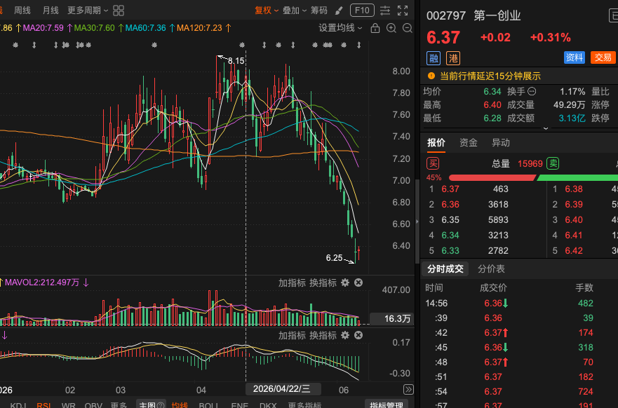Toggle fullscreen chart icon
618x408 pixels.
click(x=403, y=11)
